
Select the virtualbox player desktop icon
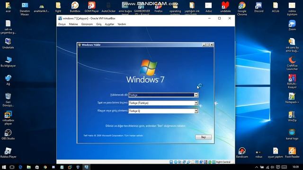pyautogui.click(x=8, y=118)
